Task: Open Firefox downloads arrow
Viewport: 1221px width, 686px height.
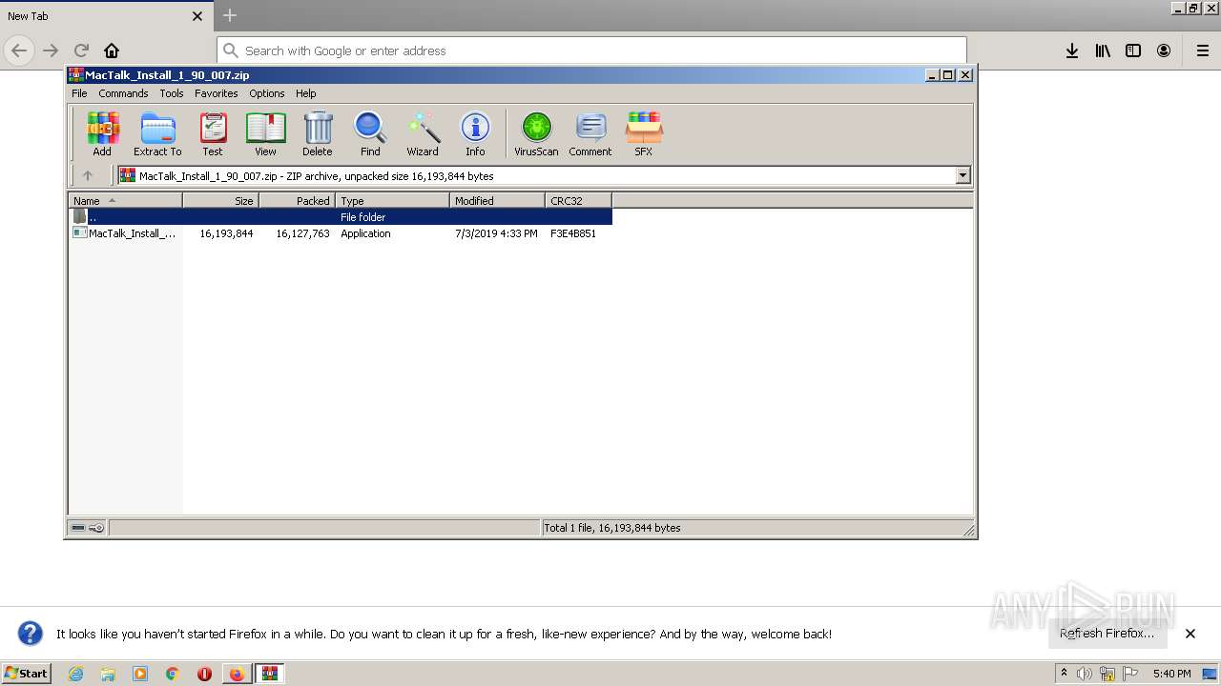Action: coord(1072,50)
